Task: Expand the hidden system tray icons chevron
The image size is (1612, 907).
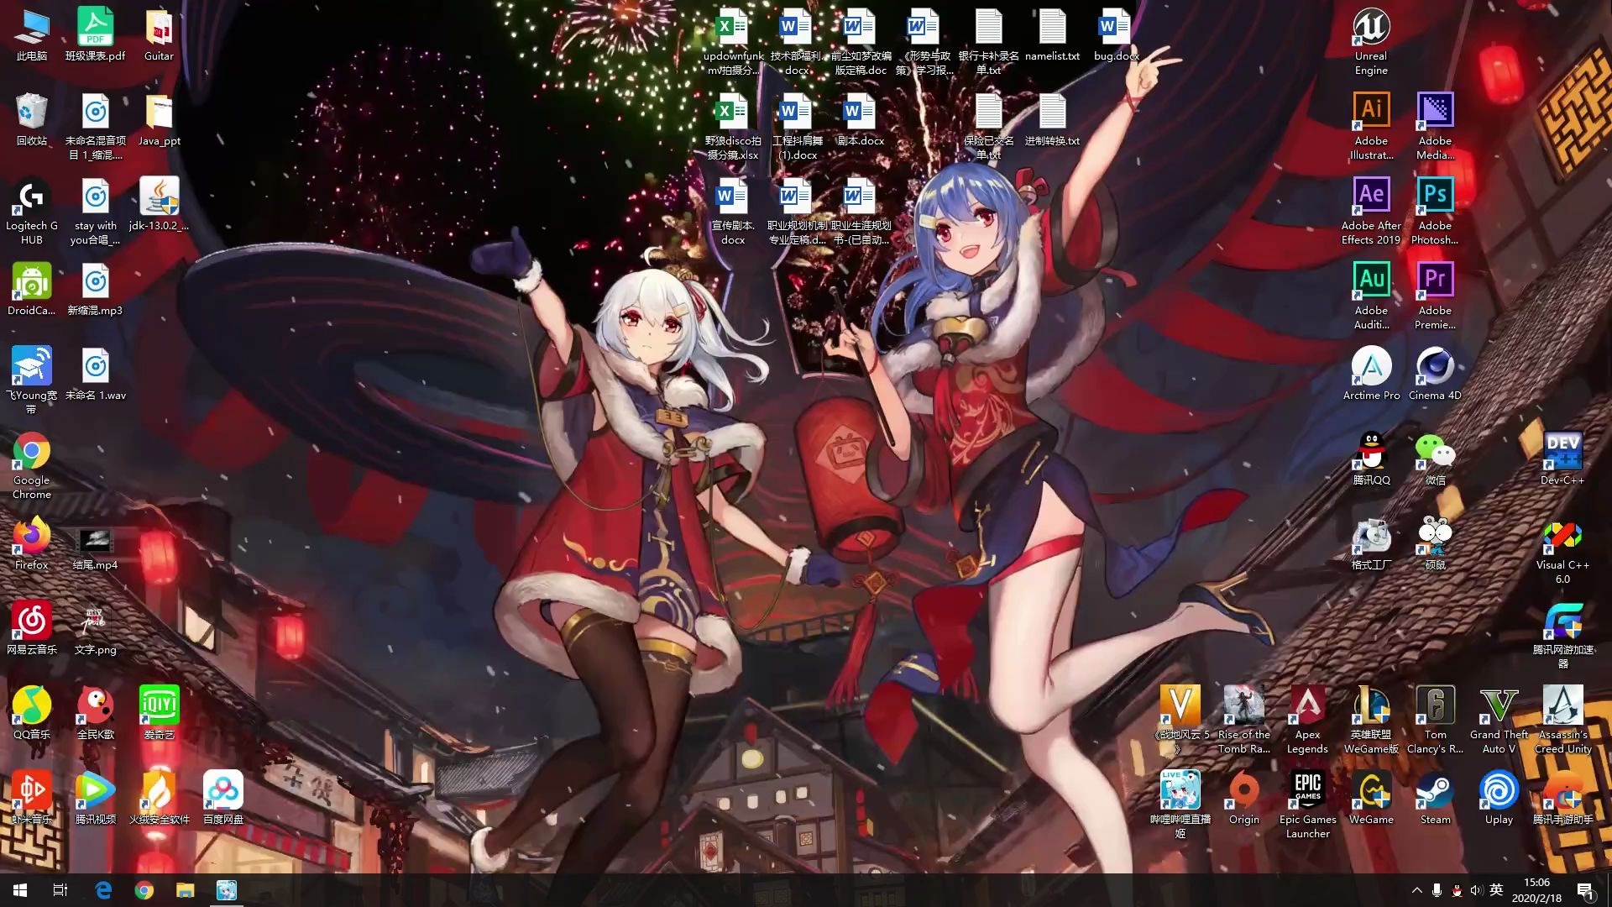Action: tap(1416, 890)
